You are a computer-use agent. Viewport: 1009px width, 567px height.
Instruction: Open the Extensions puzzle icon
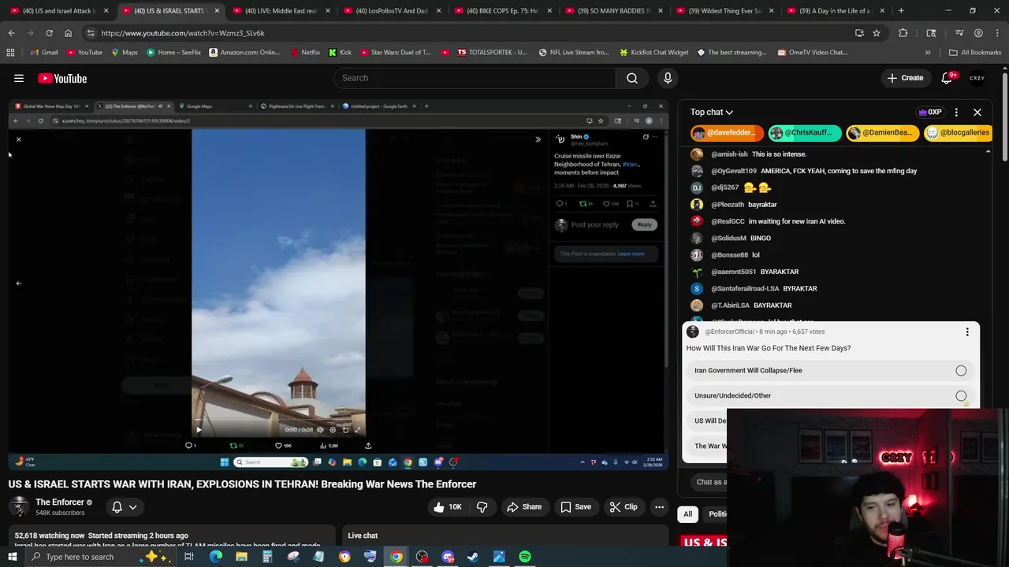[903, 33]
